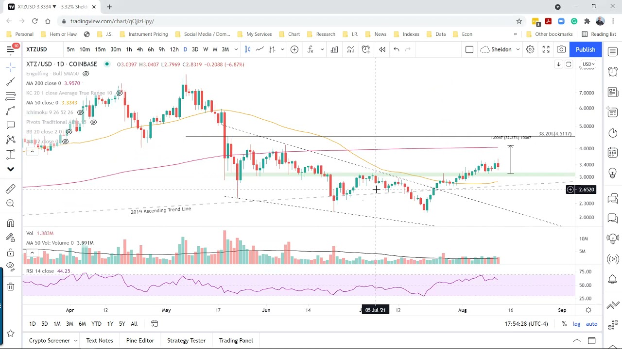
Task: Select the bars chart style
Action: click(272, 49)
